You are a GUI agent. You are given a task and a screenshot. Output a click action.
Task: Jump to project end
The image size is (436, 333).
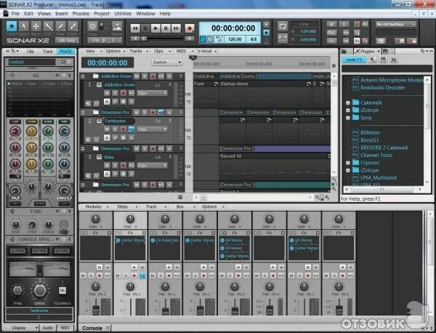click(x=190, y=39)
